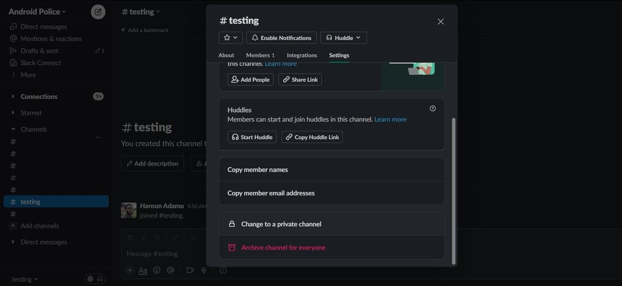Image resolution: width=622 pixels, height=286 pixels.
Task: Toggle text formatting Aa icon
Action: 143,270
